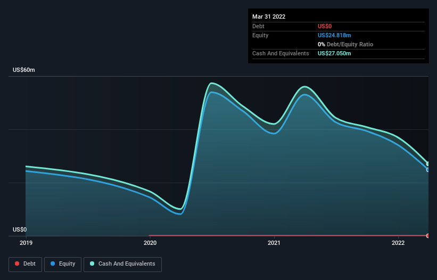Select the blue Equity end data point
Image resolution: width=437 pixels, height=280 pixels.
[x=428, y=170]
